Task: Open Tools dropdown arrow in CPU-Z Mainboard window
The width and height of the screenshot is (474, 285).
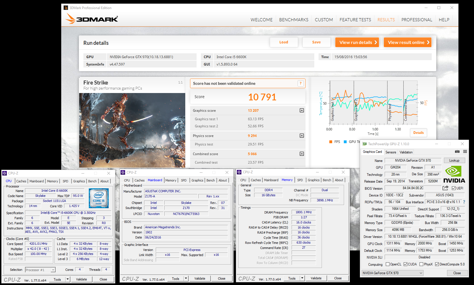Action: coord(186,278)
